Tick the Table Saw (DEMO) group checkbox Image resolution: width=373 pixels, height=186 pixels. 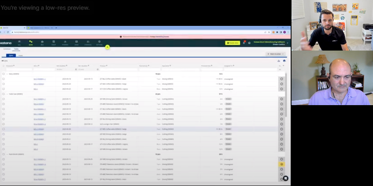tap(3, 94)
